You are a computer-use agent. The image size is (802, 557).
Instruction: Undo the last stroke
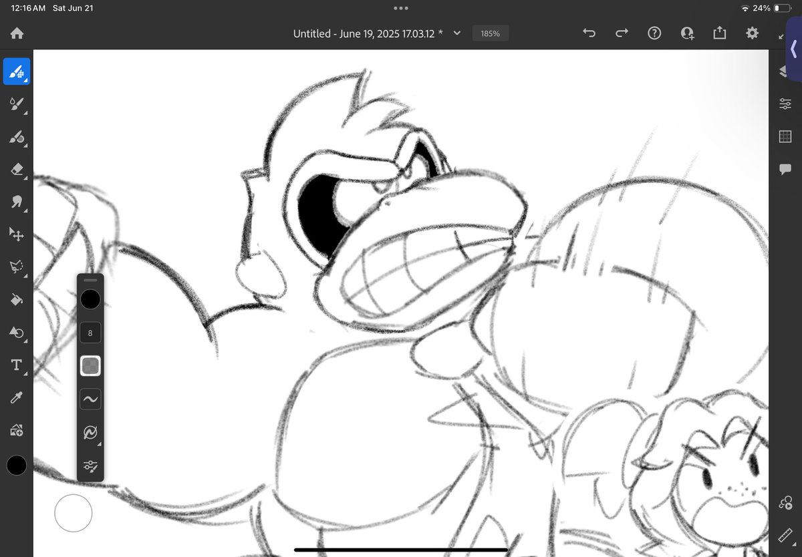click(589, 33)
